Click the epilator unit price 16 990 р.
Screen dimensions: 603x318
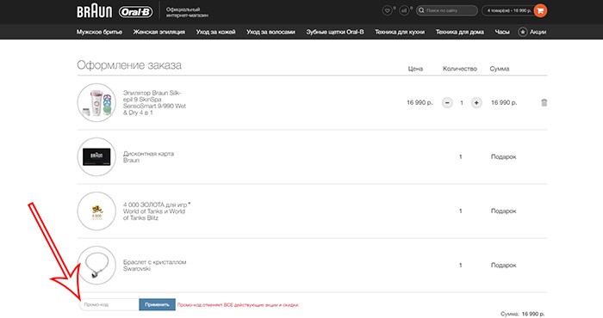[x=420, y=102]
